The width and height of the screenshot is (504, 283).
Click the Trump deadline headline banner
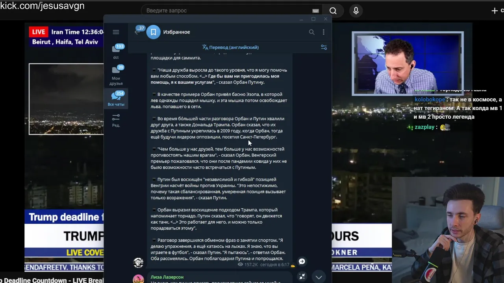coord(64,217)
